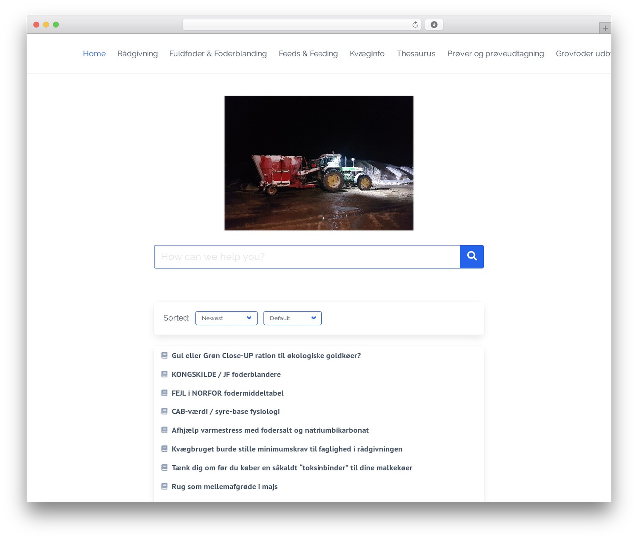Click the book icon beside 'Rug som mellemafgrøde'
Screen dimensions: 638x540
164,486
